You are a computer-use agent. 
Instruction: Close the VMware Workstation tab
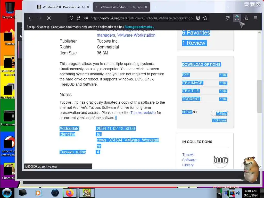pyautogui.click(x=146, y=7)
